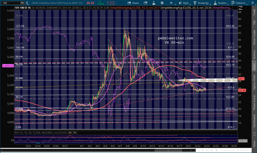Open chart settings gear icon
Screen dimensions: 257x153
(162, 3)
